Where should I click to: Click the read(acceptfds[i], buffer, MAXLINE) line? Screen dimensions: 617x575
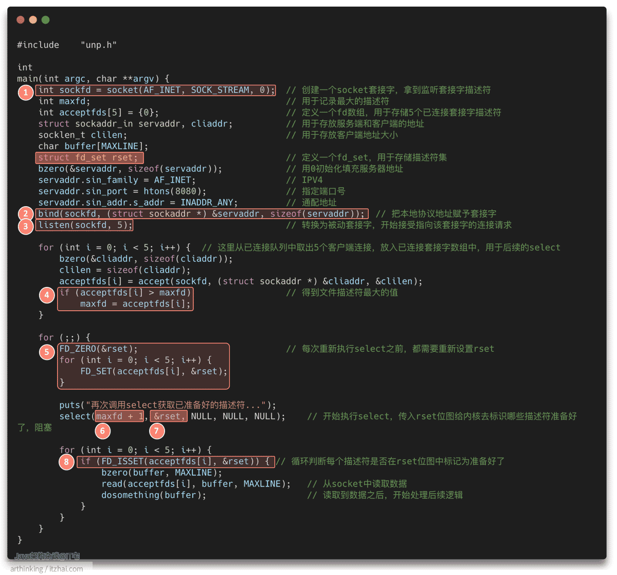(196, 484)
